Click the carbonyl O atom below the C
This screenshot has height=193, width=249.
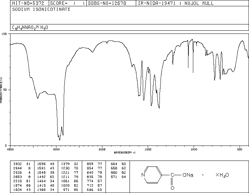click(x=172, y=188)
